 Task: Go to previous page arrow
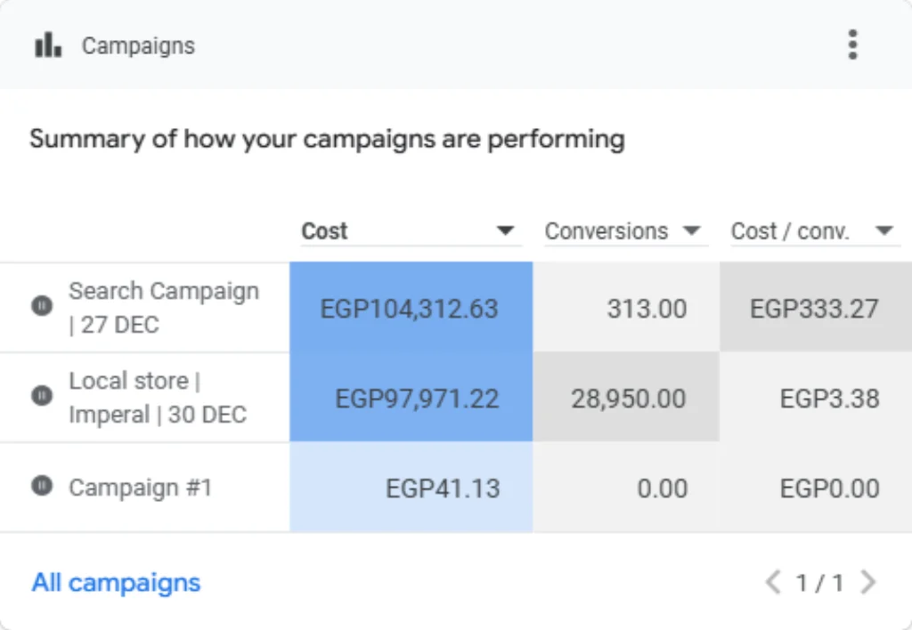click(x=773, y=582)
